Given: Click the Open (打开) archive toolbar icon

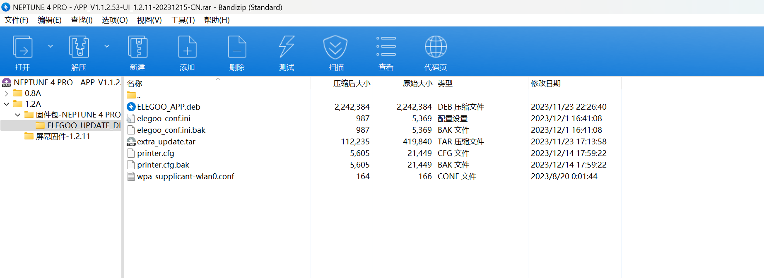Looking at the screenshot, I should 23,47.
